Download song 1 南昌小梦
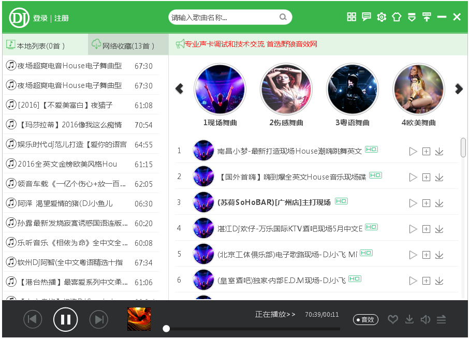469x339 pixels. [x=439, y=152]
